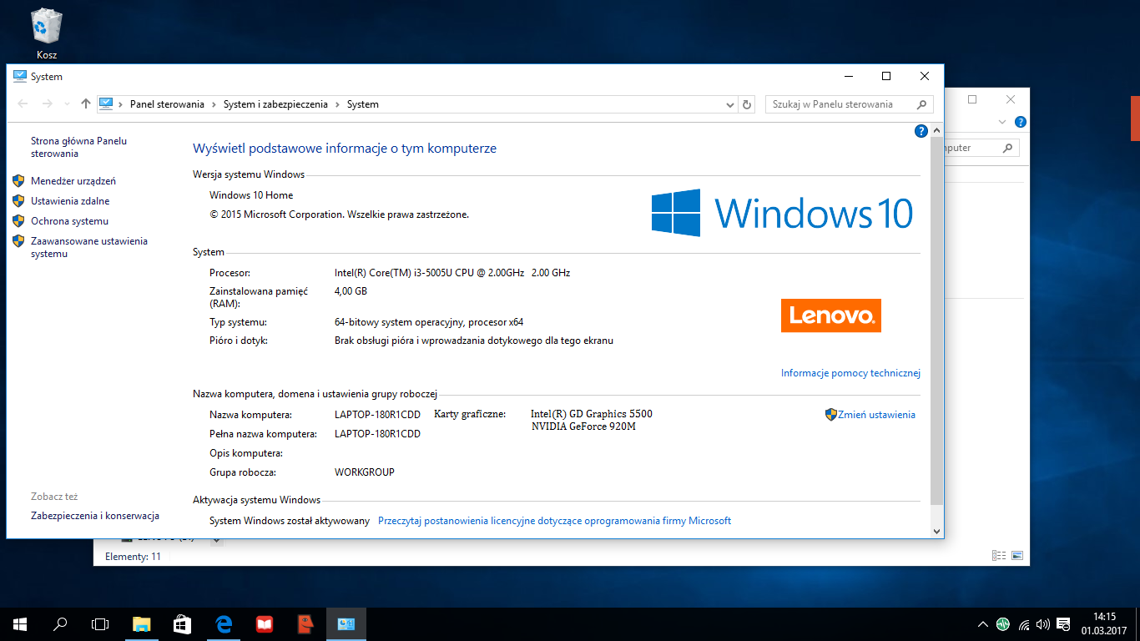
Task: Open the address bar history dropdown
Action: point(729,104)
